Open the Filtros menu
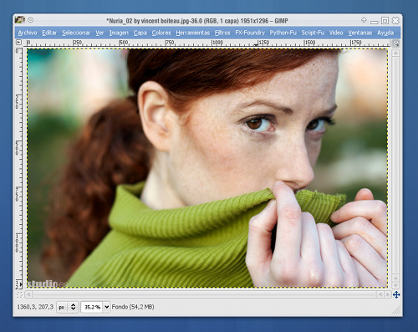This screenshot has height=332, width=418. pos(222,33)
